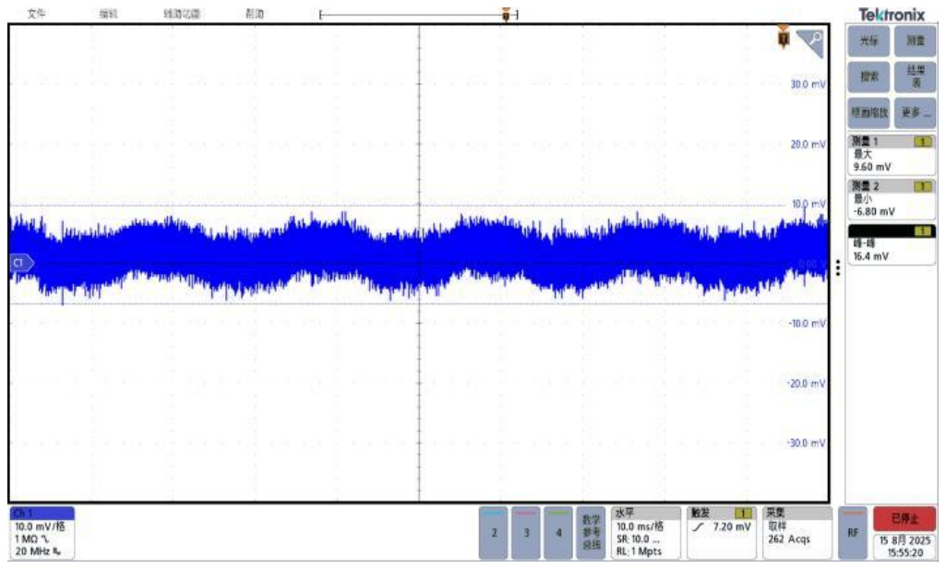Add a 数学 参考 总线 waveform

591,533
